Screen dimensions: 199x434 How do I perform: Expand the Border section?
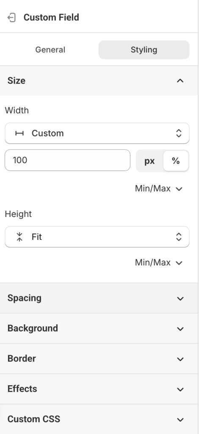99,359
